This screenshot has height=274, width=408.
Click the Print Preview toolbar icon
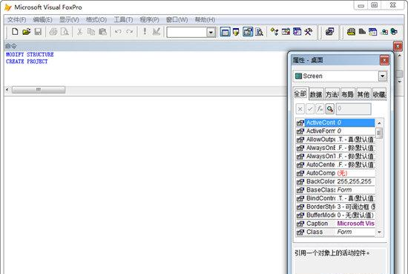click(x=65, y=32)
